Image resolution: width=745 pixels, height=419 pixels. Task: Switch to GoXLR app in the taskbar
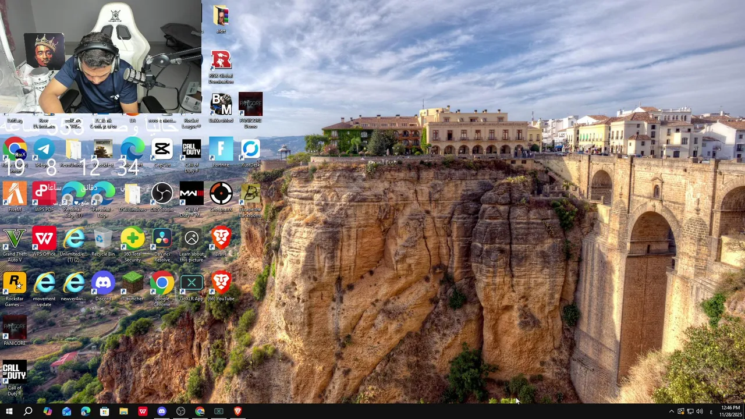pos(218,411)
